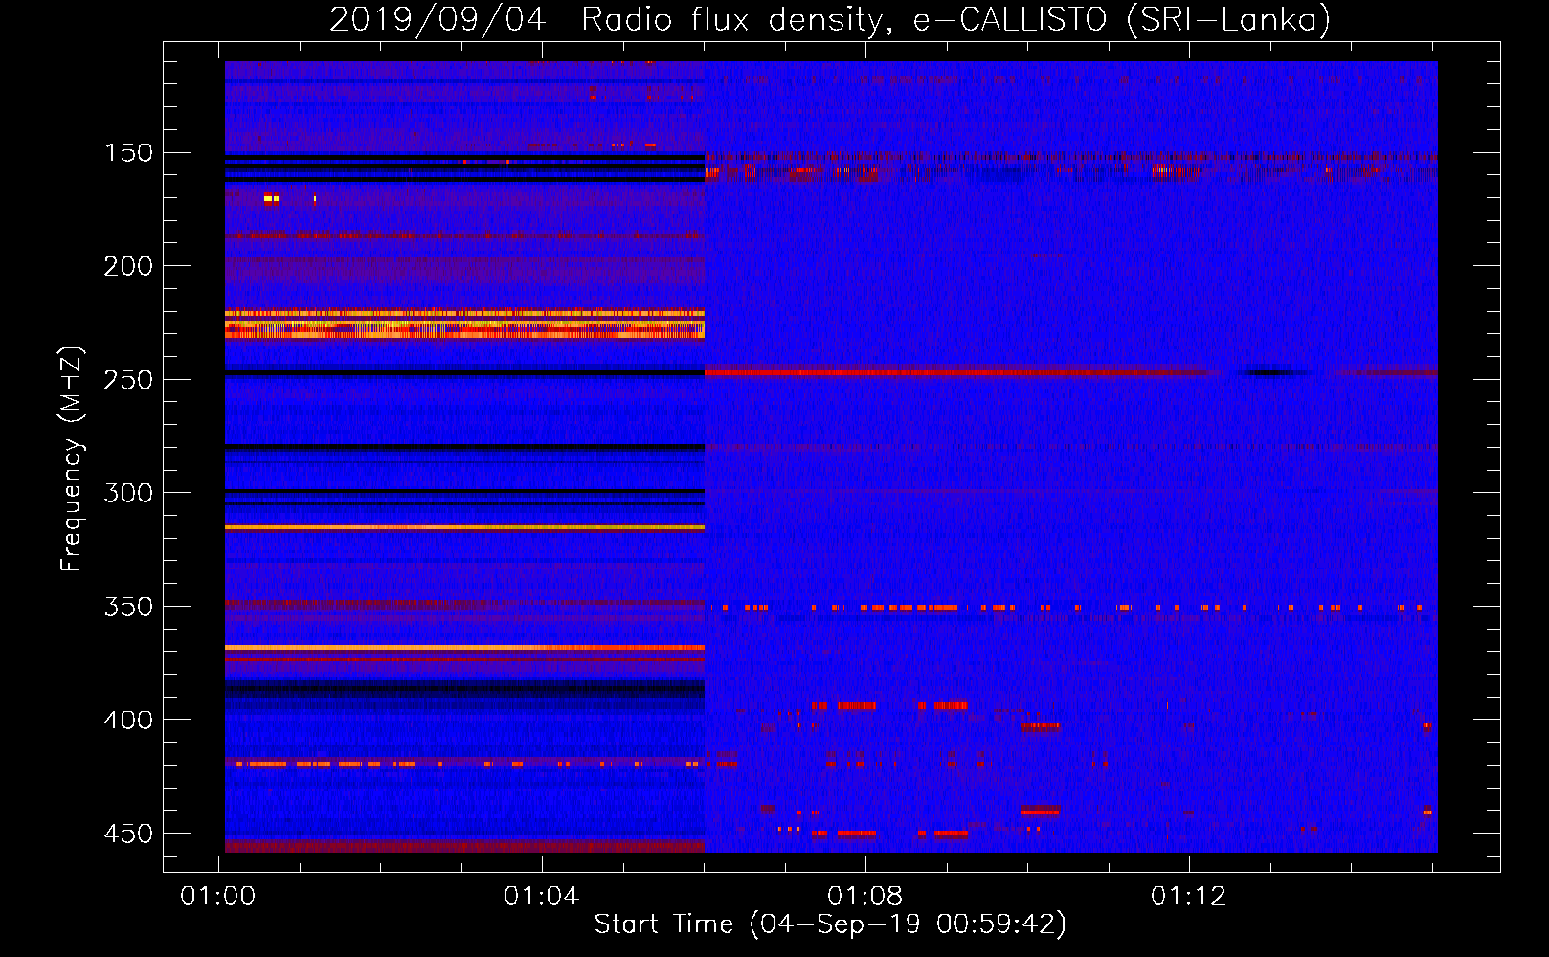
Task: Click the 300 frequency tick label
Action: [x=128, y=493]
